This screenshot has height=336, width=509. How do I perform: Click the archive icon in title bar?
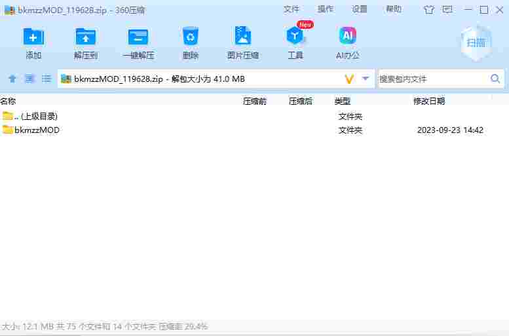pos(9,10)
